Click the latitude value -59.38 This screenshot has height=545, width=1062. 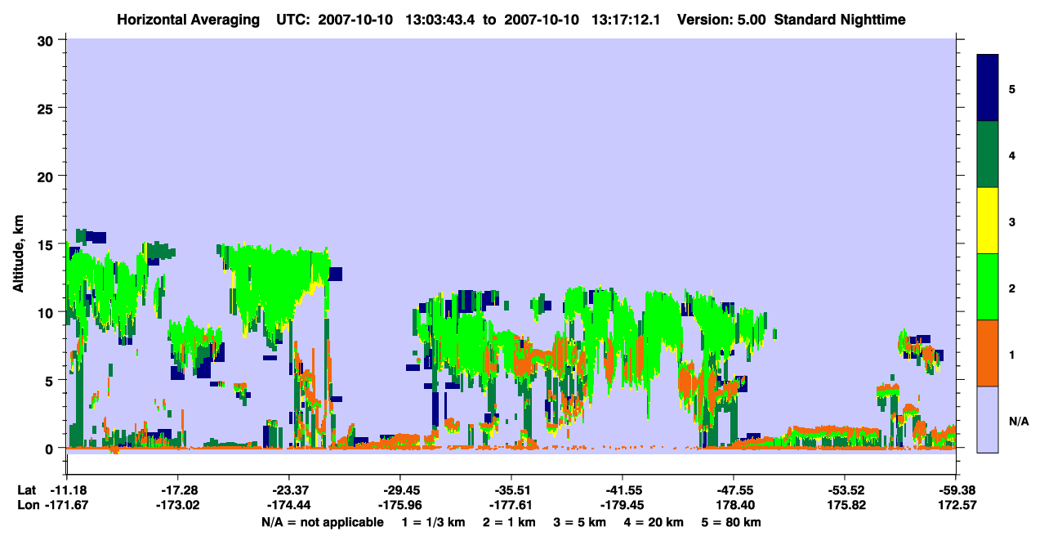click(x=955, y=490)
